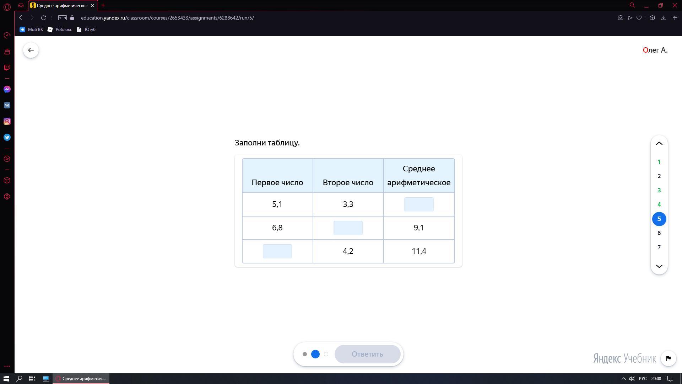Select the empty third step dot
Screen dimensions: 682x384
(326, 354)
